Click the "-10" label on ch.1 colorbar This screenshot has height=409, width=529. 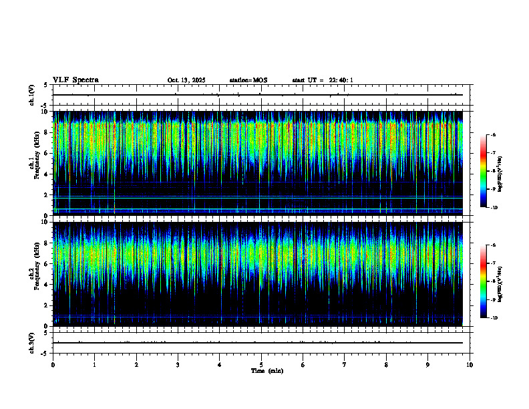pyautogui.click(x=494, y=208)
